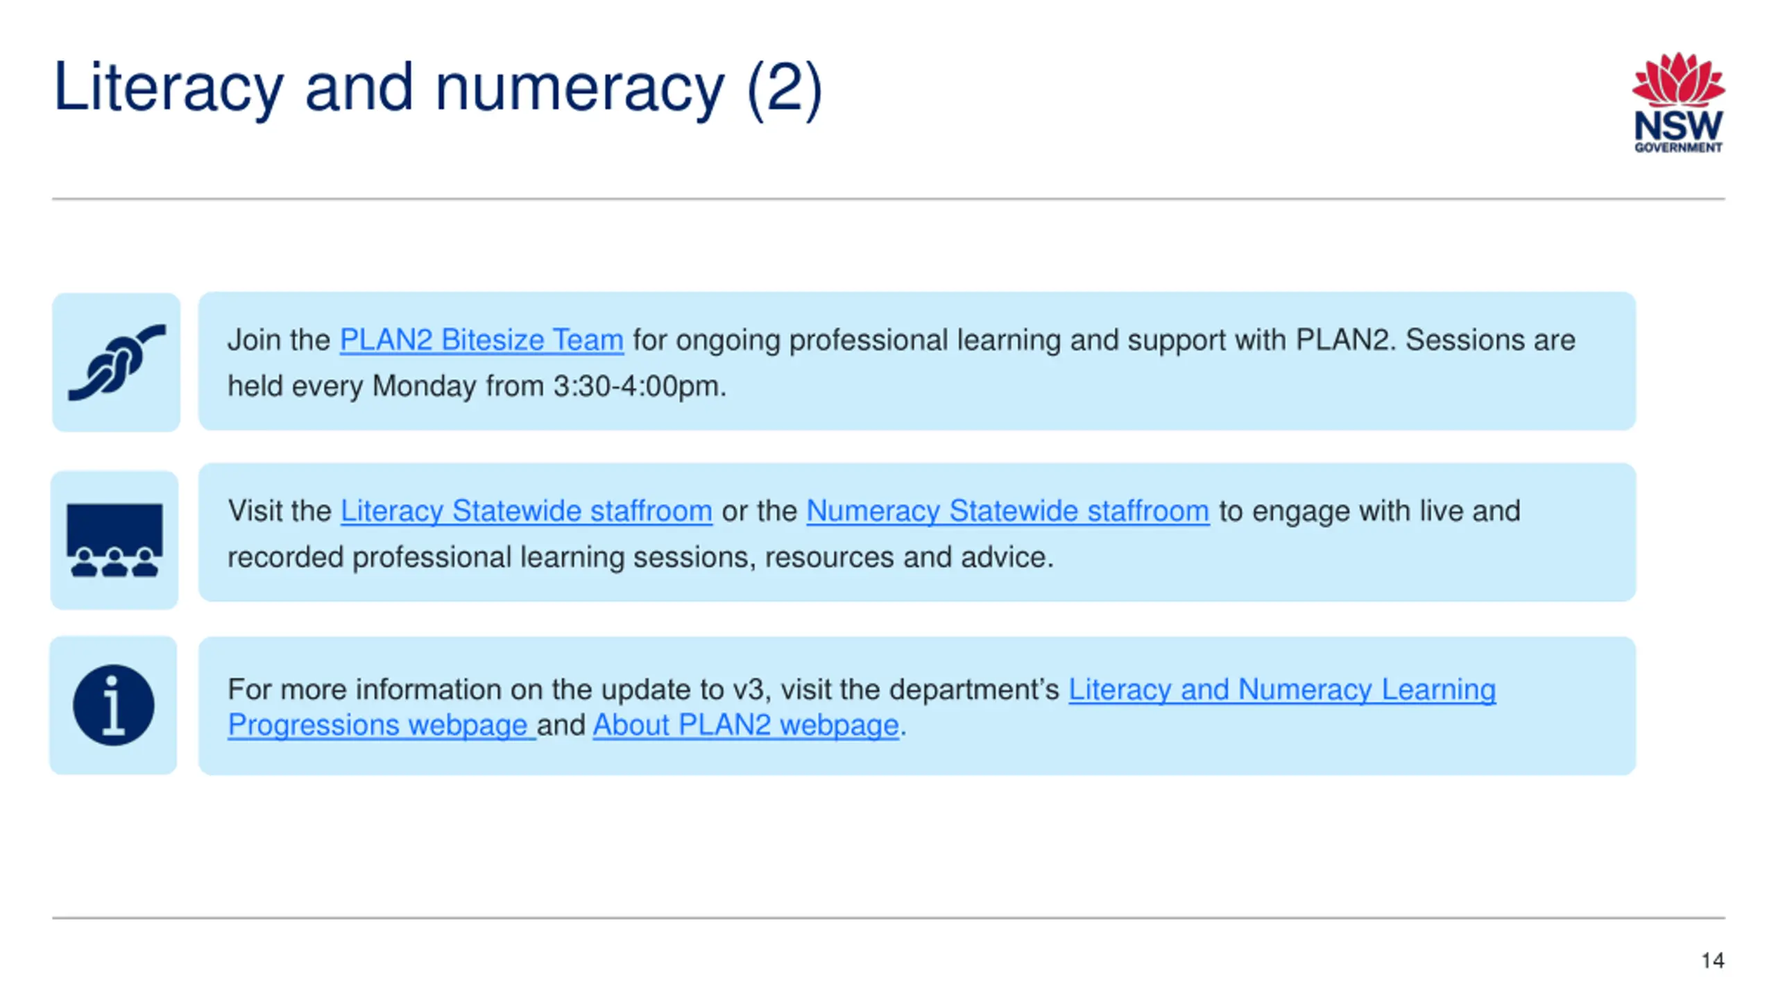This screenshot has height=999, width=1776.
Task: Click the knot rope icon
Action: [x=117, y=362]
